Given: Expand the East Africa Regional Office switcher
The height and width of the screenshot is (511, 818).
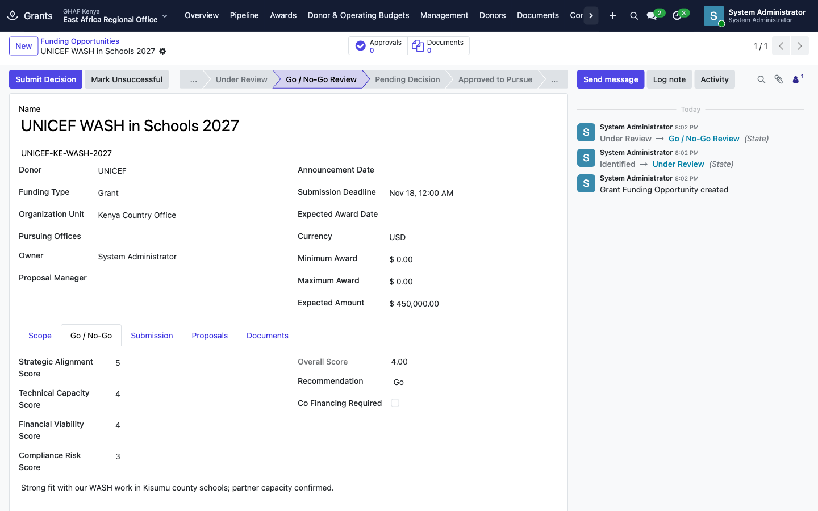Looking at the screenshot, I should (x=115, y=16).
